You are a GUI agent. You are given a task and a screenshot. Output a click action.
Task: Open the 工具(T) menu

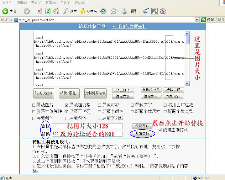65,3
